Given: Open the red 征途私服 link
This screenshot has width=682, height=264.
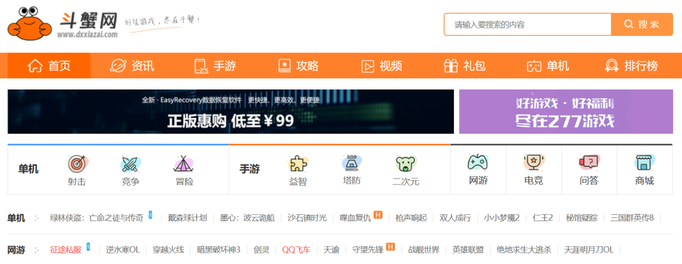Looking at the screenshot, I should [66, 250].
